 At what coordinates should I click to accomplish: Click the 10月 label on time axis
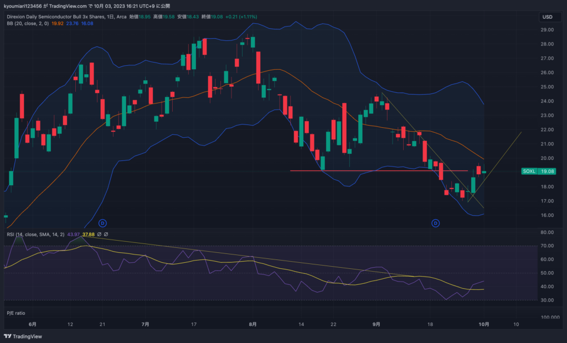pos(484,324)
